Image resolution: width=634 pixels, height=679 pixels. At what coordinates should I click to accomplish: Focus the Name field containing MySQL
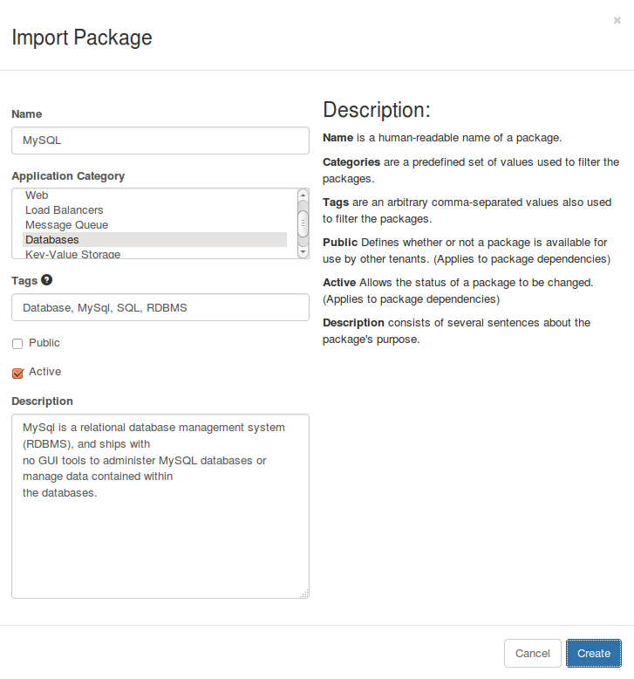[160, 141]
